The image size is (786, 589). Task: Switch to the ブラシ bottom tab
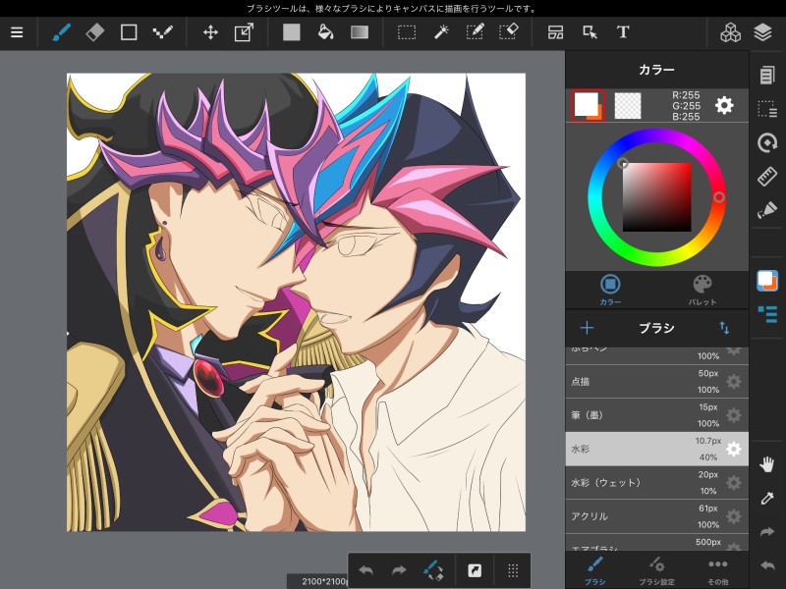[x=595, y=570]
